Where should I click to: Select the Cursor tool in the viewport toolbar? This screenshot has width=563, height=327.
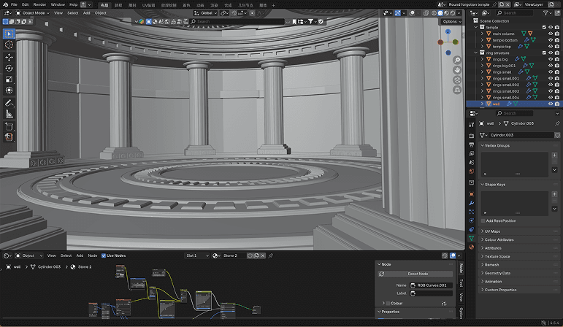tap(9, 45)
